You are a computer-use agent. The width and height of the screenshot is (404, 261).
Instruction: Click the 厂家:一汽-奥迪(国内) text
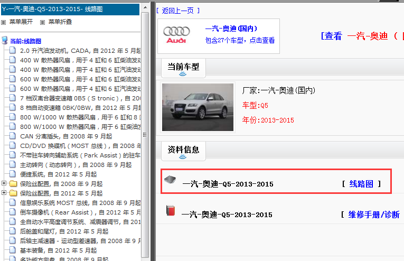pos(278,90)
